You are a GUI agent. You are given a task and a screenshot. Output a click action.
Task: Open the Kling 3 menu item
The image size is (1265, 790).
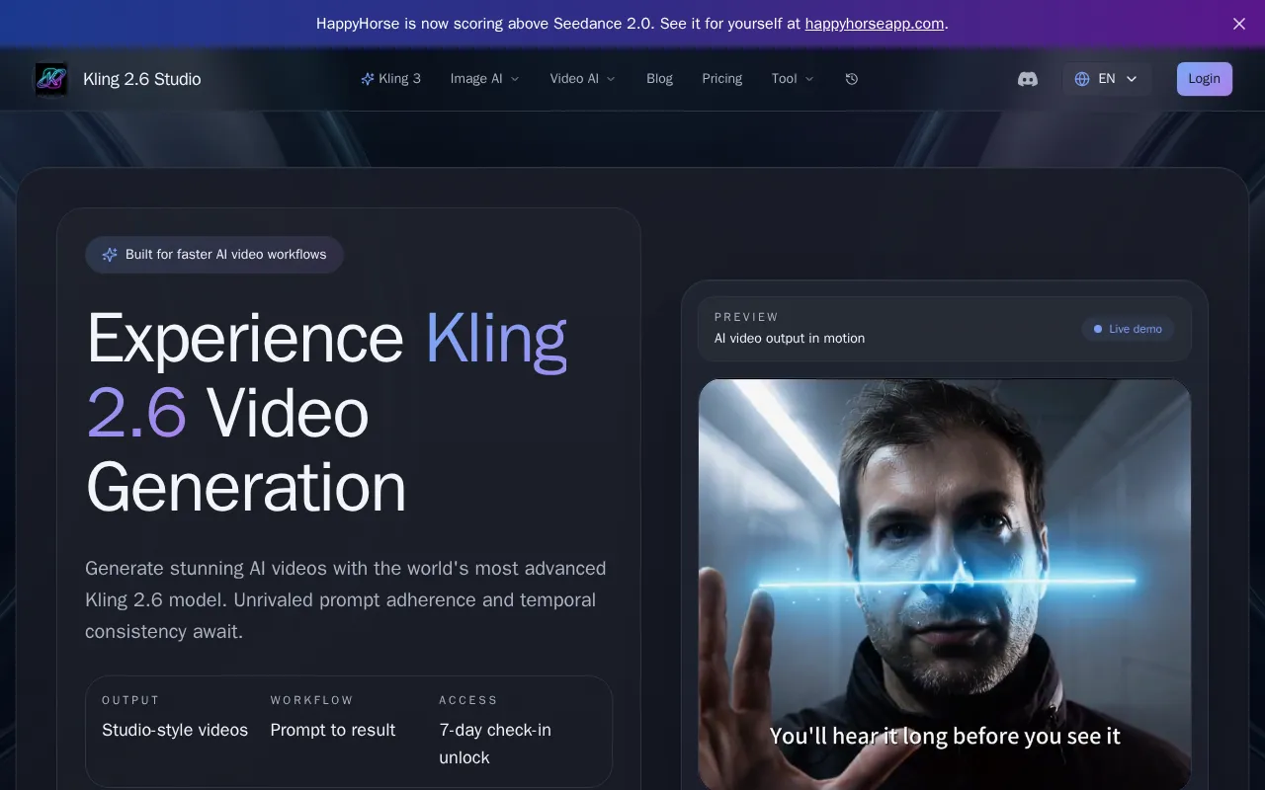pos(391,79)
